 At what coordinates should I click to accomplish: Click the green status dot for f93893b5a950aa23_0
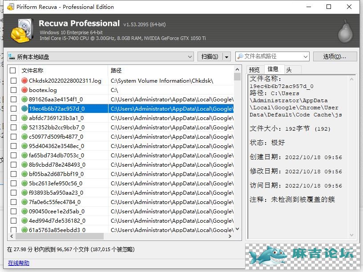24,192
